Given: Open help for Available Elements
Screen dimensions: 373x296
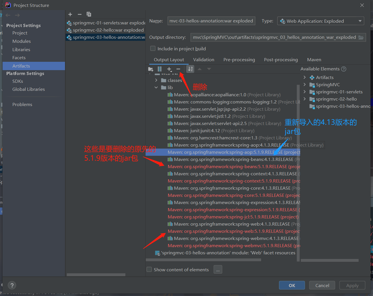Looking at the screenshot, I should click(x=344, y=69).
